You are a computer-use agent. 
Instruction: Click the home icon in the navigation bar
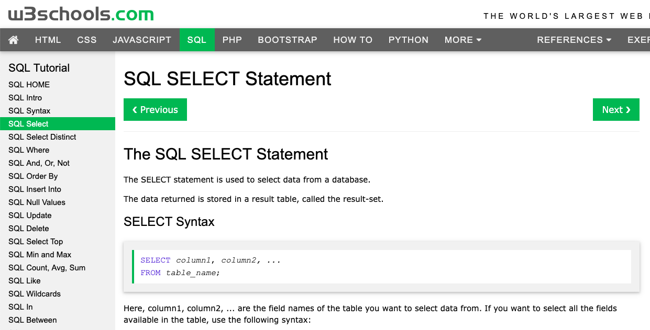[14, 40]
